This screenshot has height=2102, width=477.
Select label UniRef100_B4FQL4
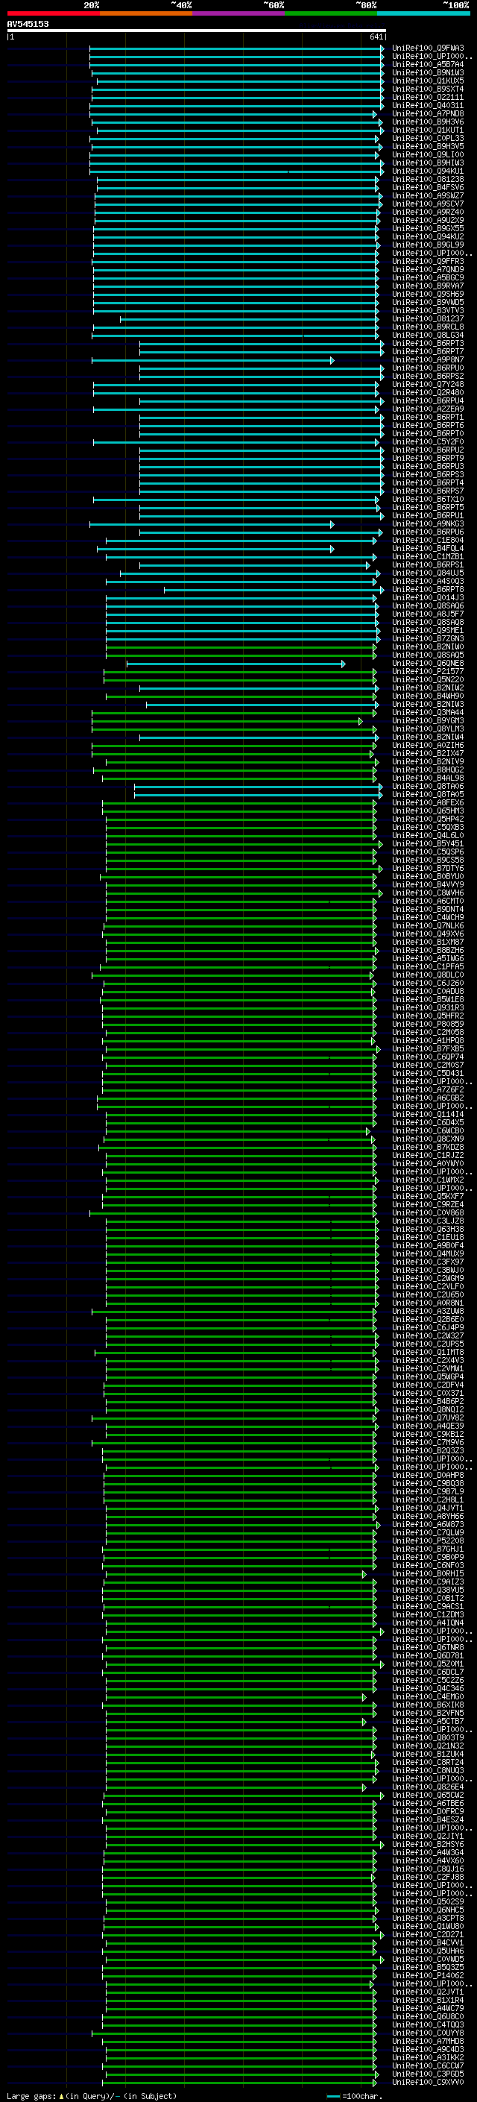coord(428,548)
